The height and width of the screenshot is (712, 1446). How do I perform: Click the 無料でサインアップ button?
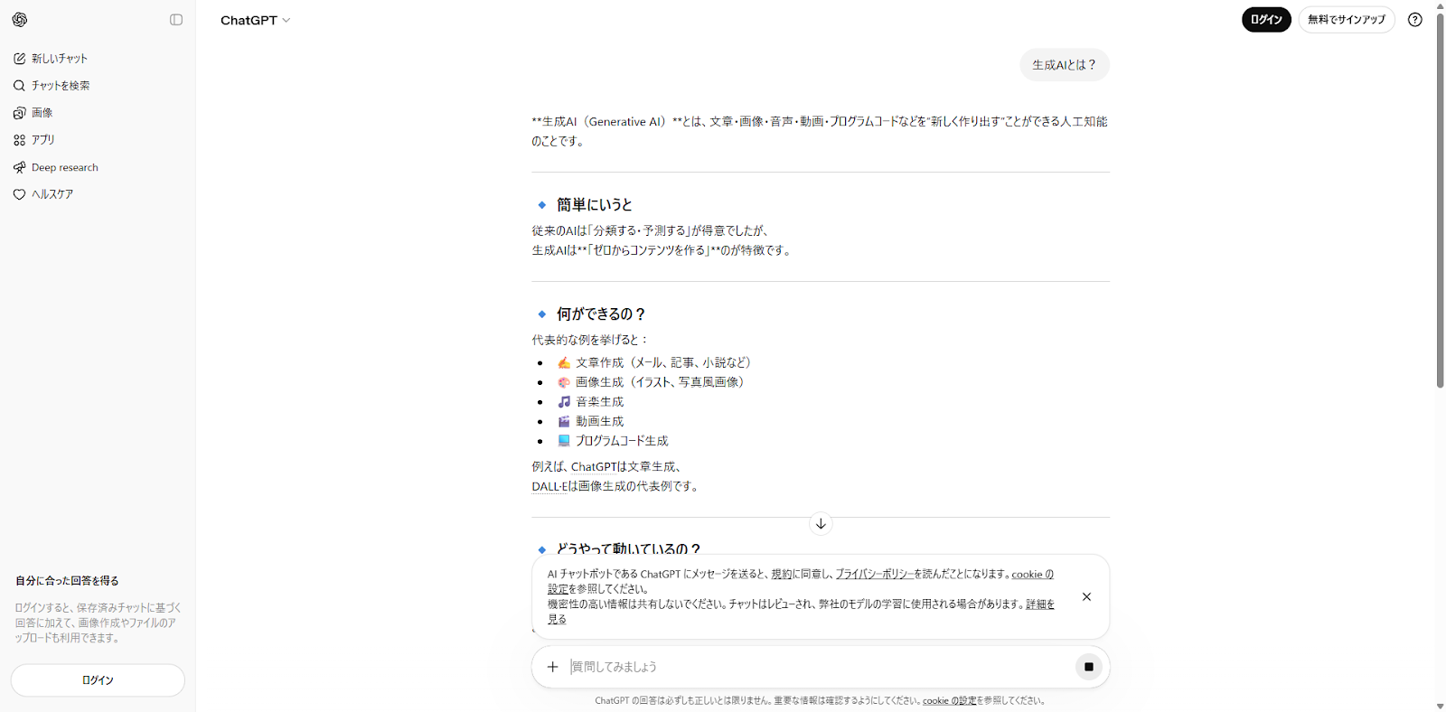(x=1347, y=20)
